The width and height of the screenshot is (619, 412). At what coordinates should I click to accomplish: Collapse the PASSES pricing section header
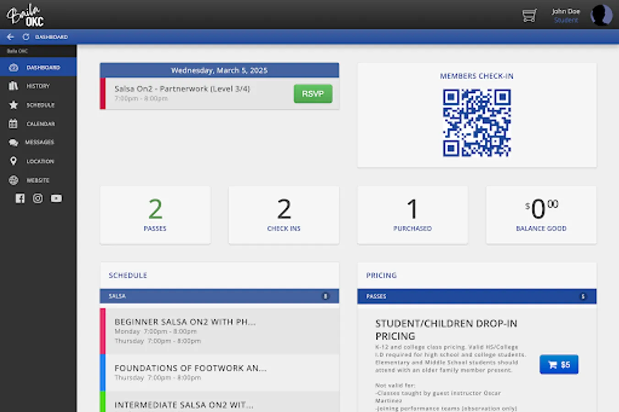coord(477,296)
